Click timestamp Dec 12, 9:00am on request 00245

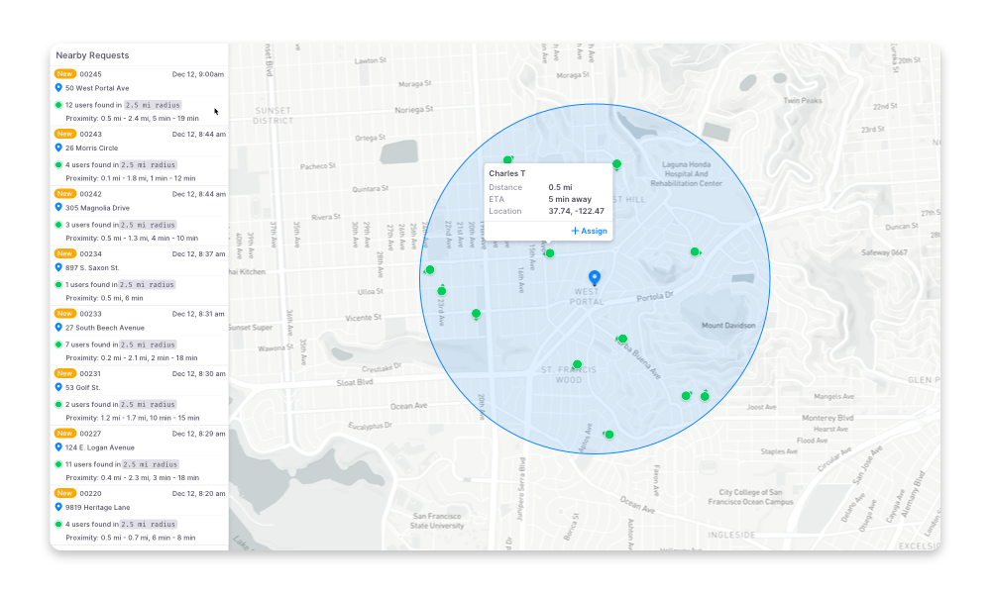(x=198, y=74)
